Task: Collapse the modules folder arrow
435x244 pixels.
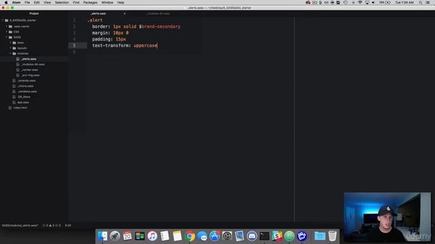Action: [11, 54]
